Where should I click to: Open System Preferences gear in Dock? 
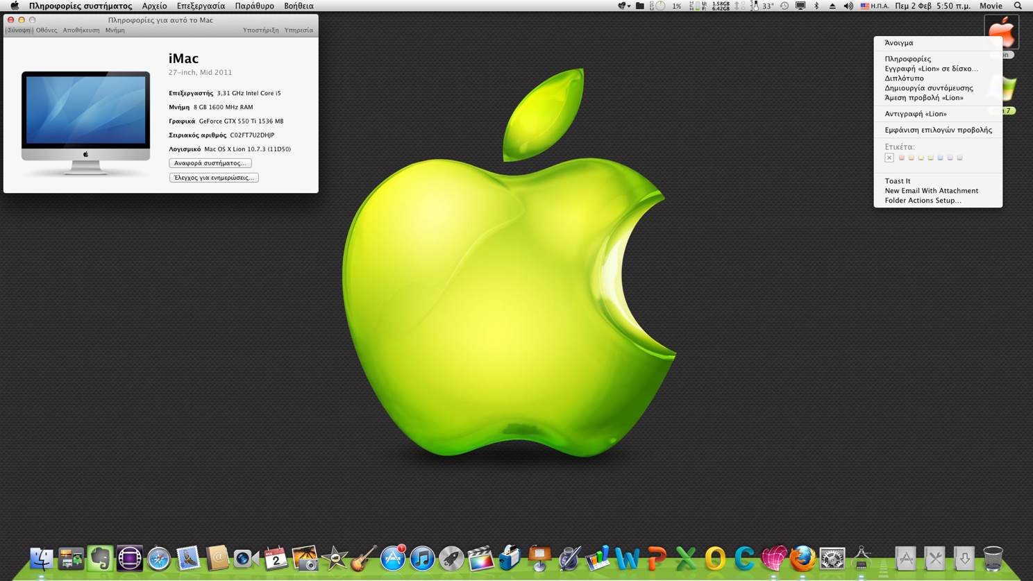point(832,559)
